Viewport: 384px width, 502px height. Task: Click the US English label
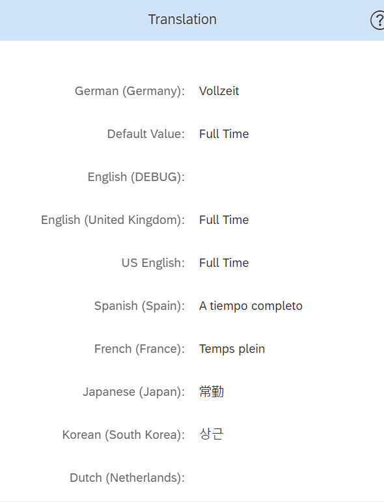click(154, 263)
